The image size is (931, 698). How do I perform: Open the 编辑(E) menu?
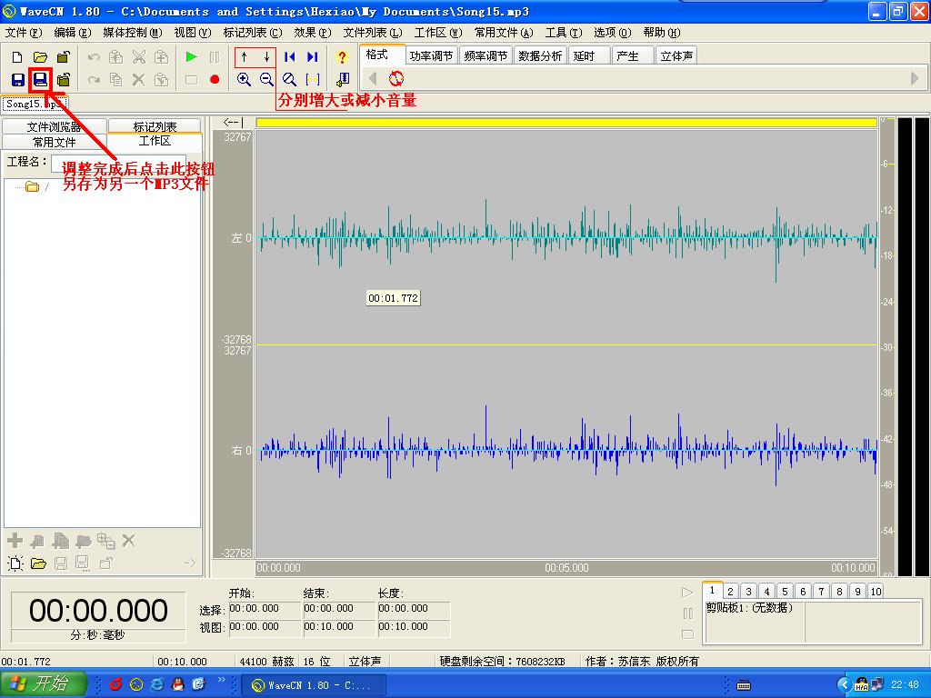pyautogui.click(x=73, y=33)
